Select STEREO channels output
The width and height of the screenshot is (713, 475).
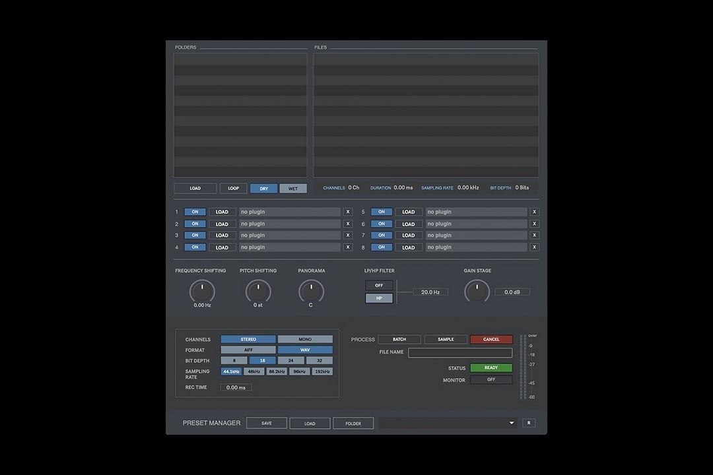click(x=248, y=339)
